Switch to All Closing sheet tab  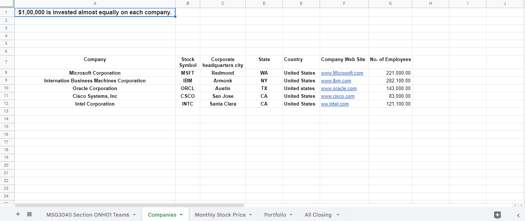point(318,215)
